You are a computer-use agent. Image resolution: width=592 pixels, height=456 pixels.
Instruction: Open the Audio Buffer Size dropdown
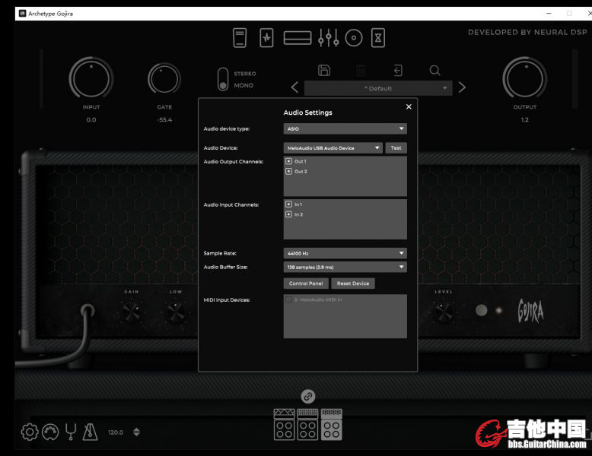(345, 267)
